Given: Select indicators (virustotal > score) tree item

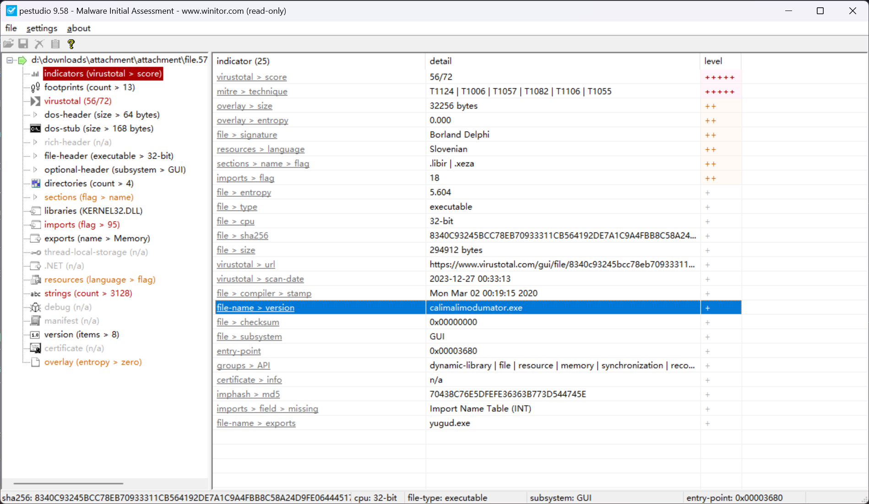Looking at the screenshot, I should [x=103, y=74].
